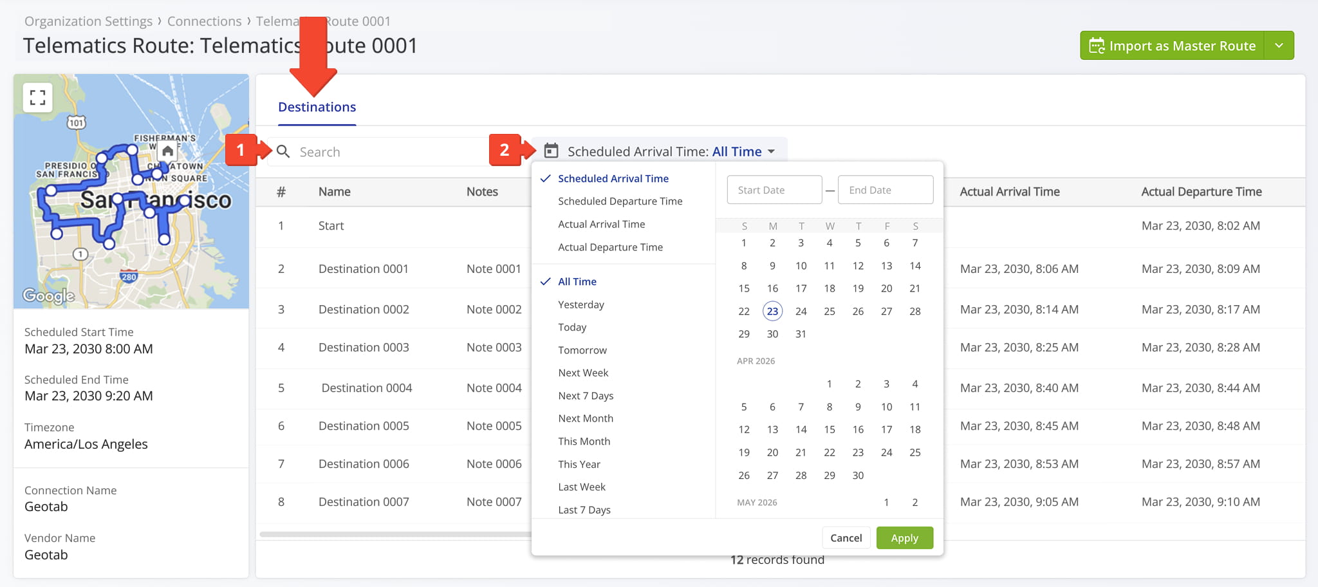Click the Connections breadcrumb link

pyautogui.click(x=204, y=21)
